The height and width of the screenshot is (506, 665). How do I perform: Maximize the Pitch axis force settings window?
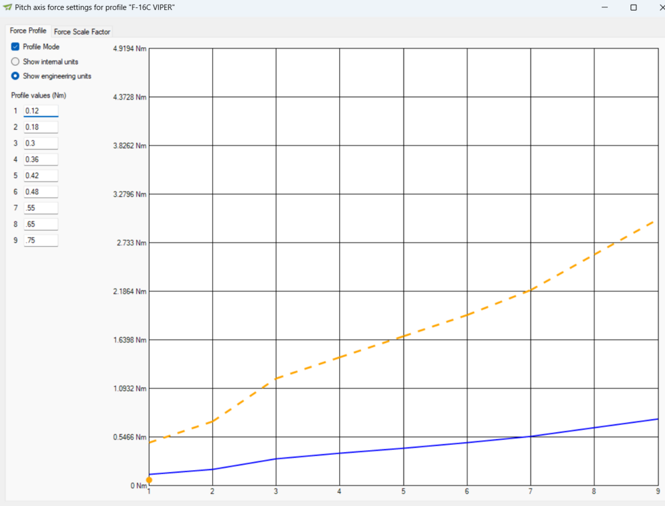[634, 7]
